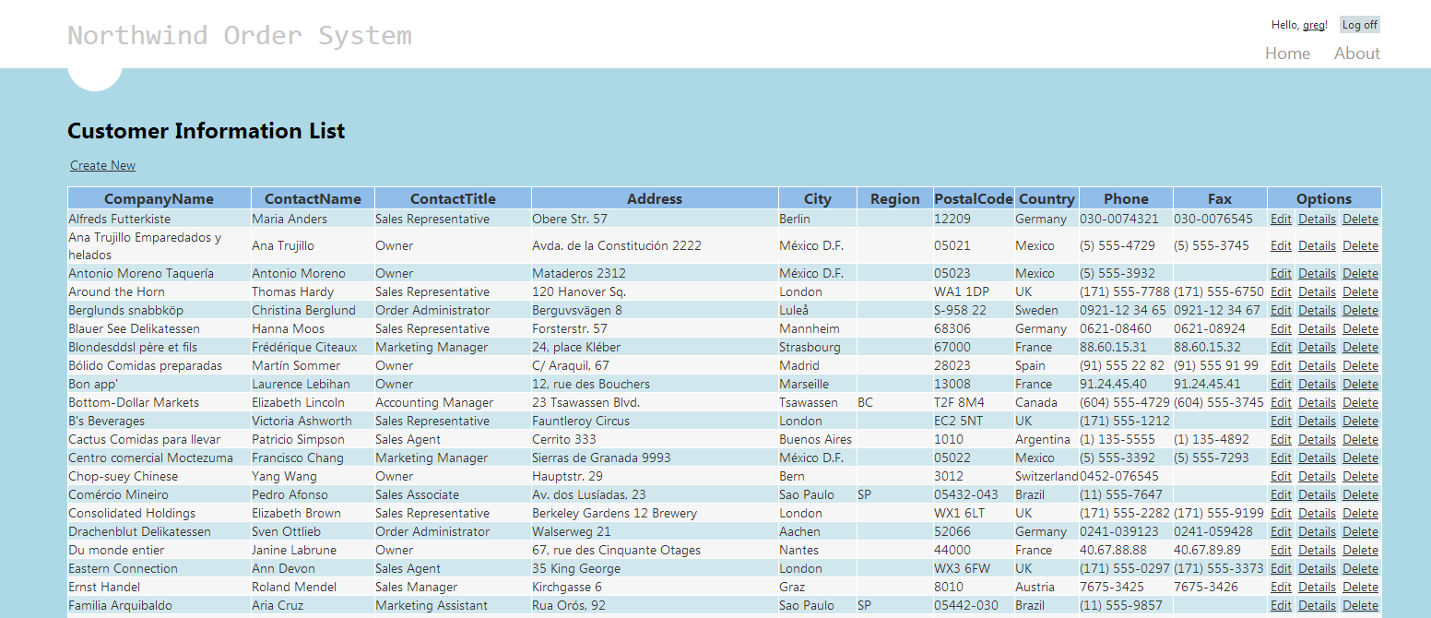This screenshot has height=618, width=1431.
Task: Open the Home menu item
Action: click(x=1287, y=53)
